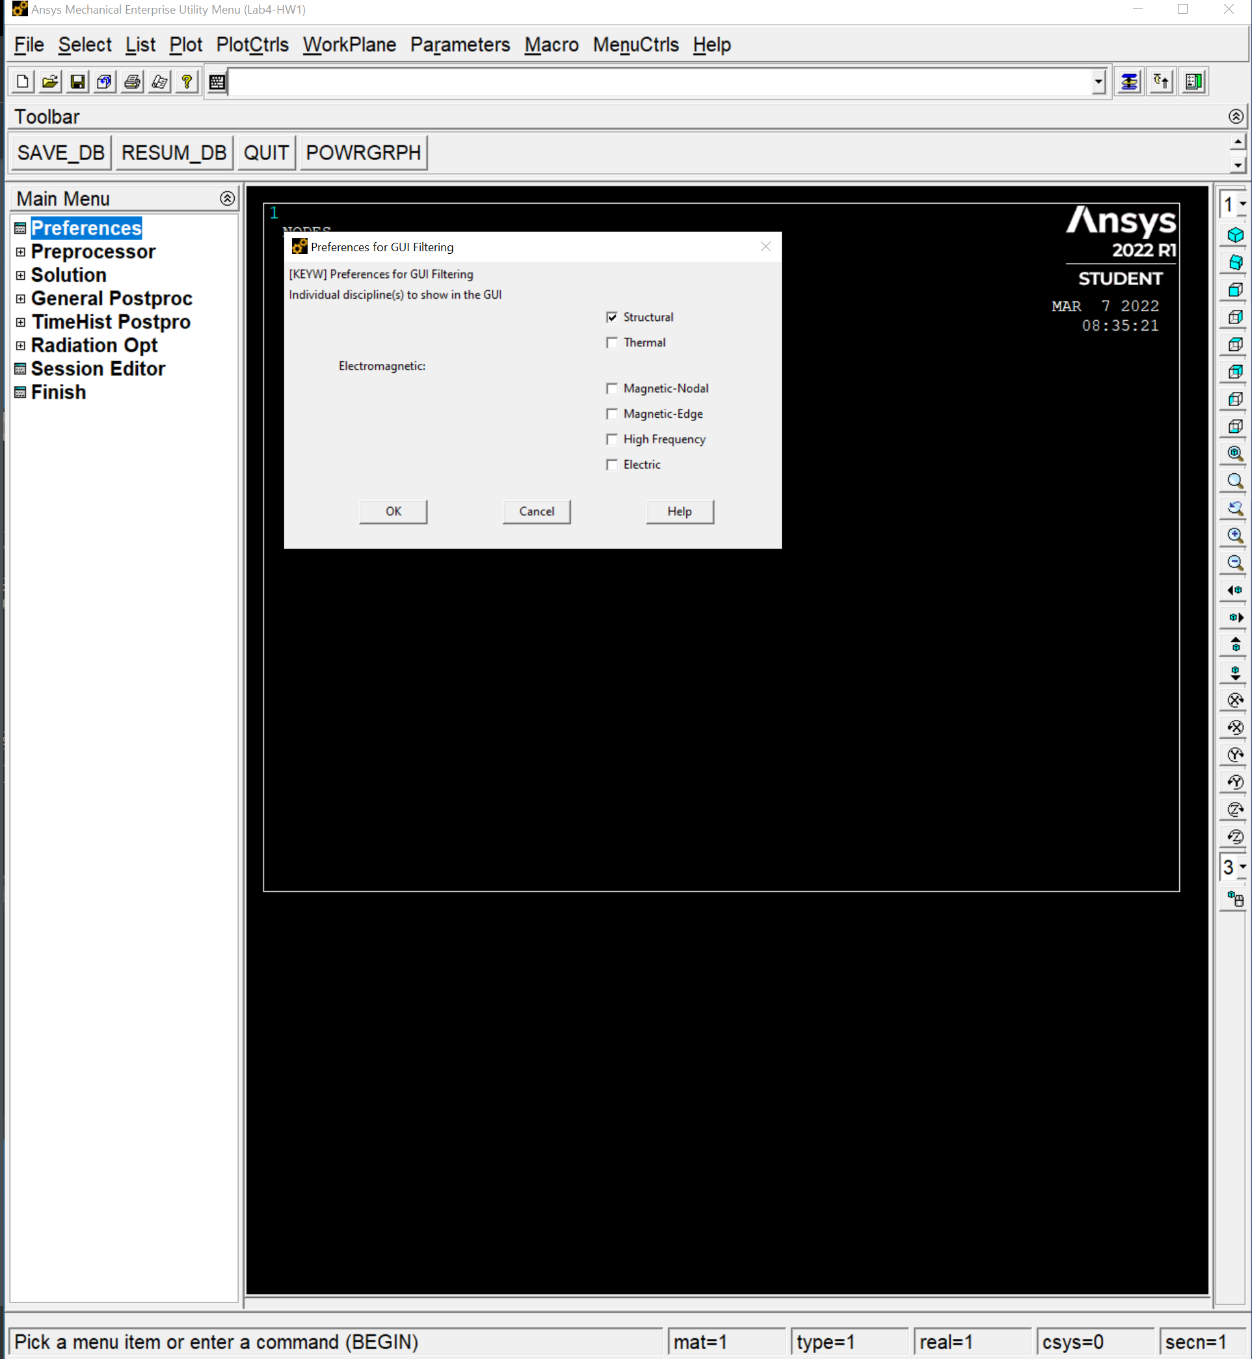Click the Pan model left arrow icon

[x=1234, y=590]
